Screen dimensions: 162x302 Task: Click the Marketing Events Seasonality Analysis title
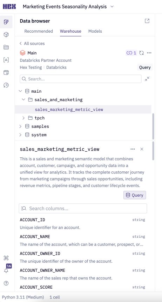click(65, 7)
